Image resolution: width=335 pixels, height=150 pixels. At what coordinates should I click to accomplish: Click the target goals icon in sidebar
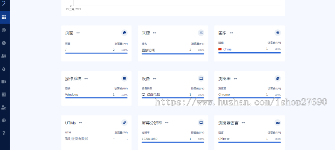pyautogui.click(x=4, y=30)
